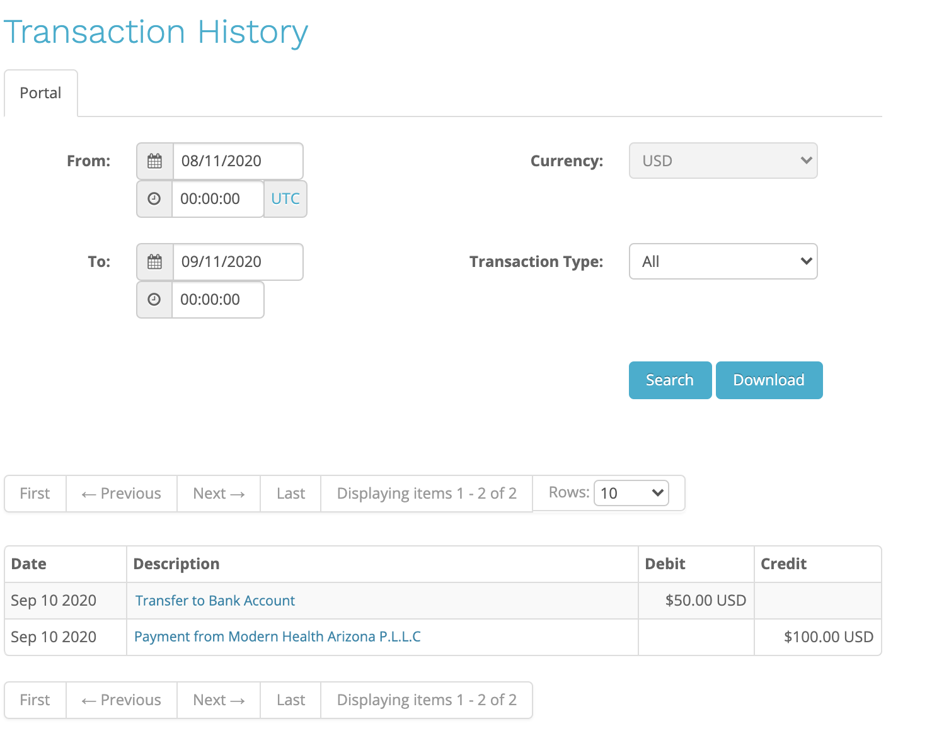Click the Search button
Viewport: 944px width, 748px height.
tap(669, 380)
